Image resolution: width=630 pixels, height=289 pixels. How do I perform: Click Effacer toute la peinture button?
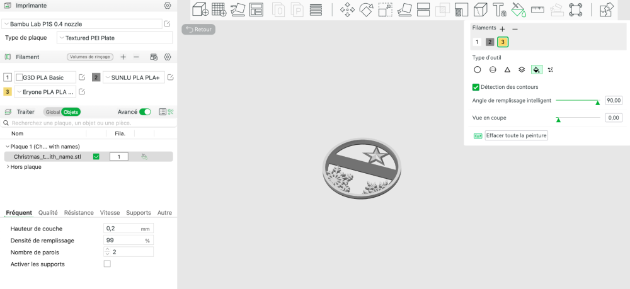click(517, 135)
